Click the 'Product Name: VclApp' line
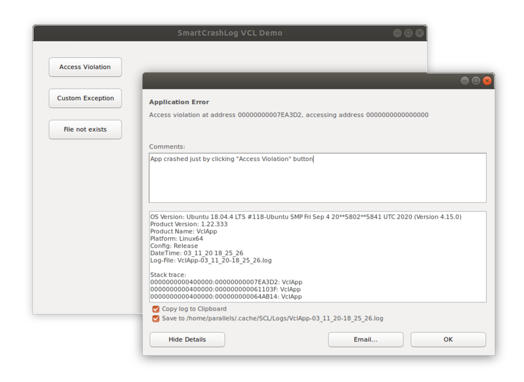The height and width of the screenshot is (382, 524). 183,232
